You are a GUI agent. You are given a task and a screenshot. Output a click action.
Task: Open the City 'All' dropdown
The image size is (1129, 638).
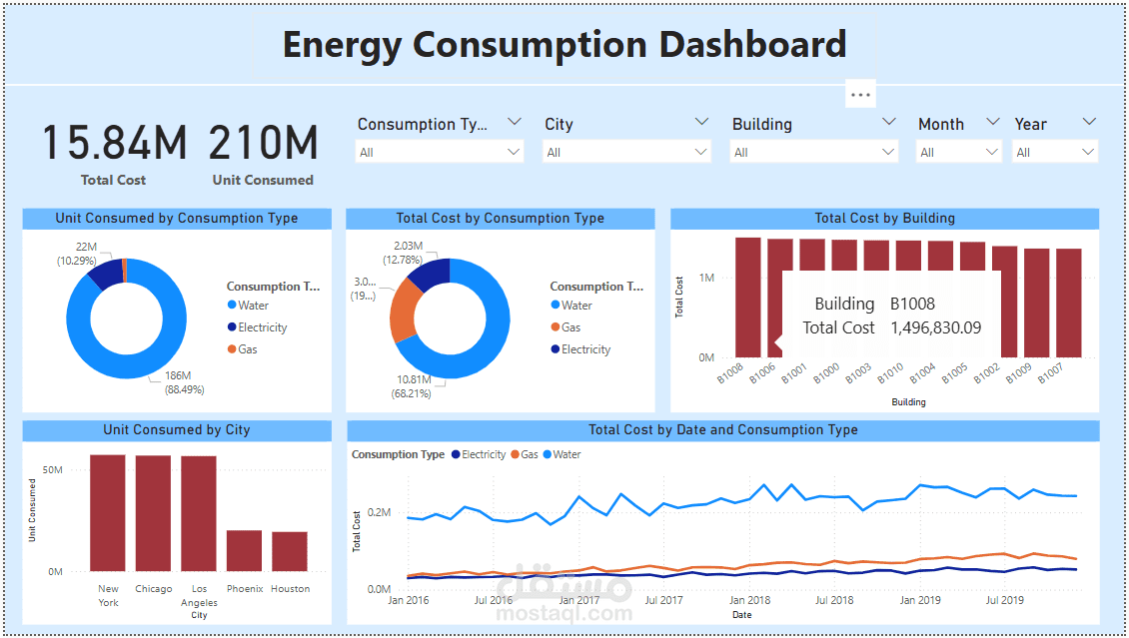coord(626,152)
